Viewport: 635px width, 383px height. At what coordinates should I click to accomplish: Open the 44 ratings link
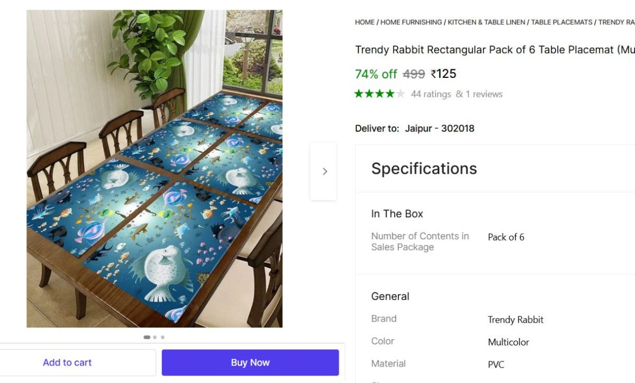(x=431, y=94)
